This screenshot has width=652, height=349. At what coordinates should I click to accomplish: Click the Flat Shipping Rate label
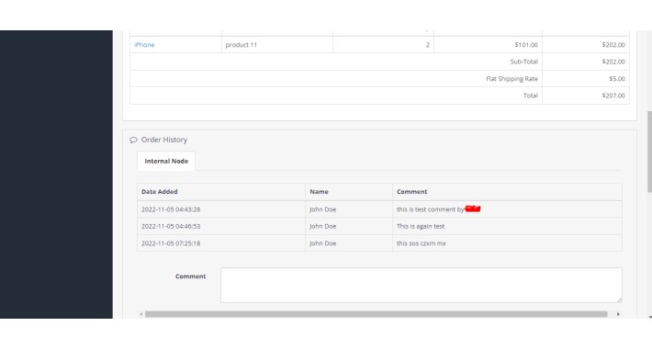(x=511, y=79)
